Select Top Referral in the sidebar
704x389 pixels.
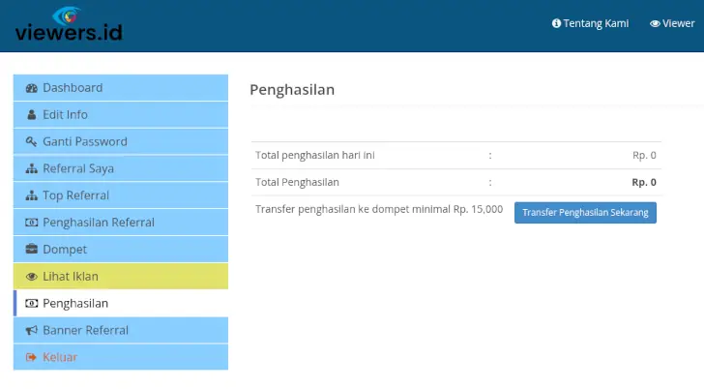[x=121, y=195]
